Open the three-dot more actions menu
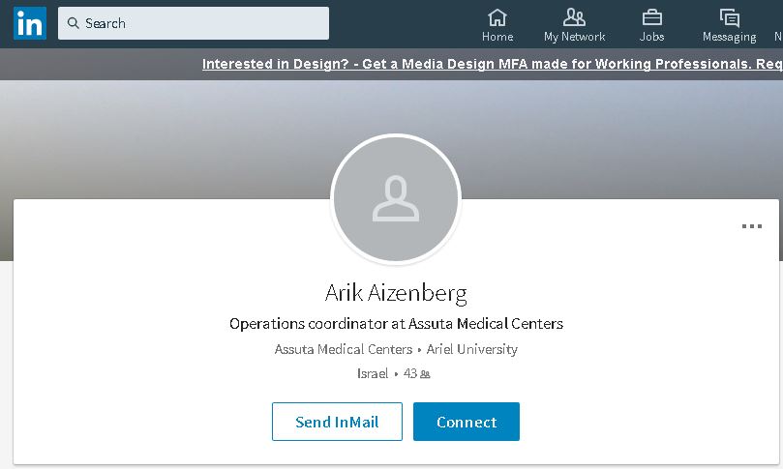Image resolution: width=783 pixels, height=469 pixels. tap(751, 226)
